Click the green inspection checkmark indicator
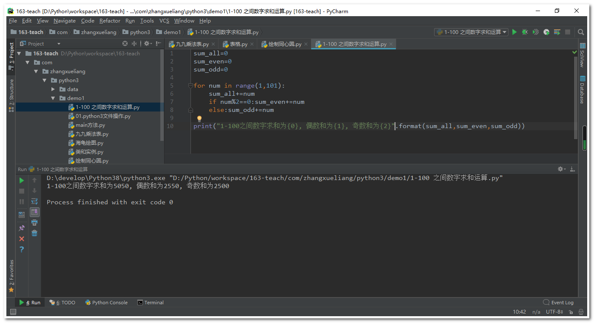594x323 pixels. click(575, 52)
